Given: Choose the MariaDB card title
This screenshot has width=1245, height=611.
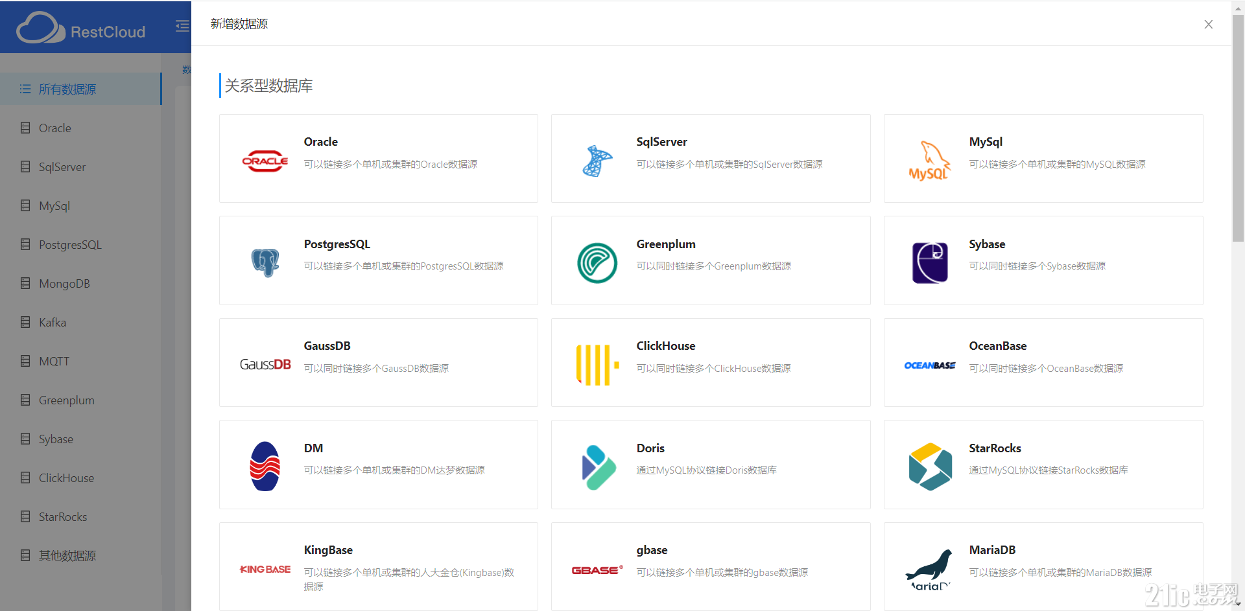Looking at the screenshot, I should 992,550.
